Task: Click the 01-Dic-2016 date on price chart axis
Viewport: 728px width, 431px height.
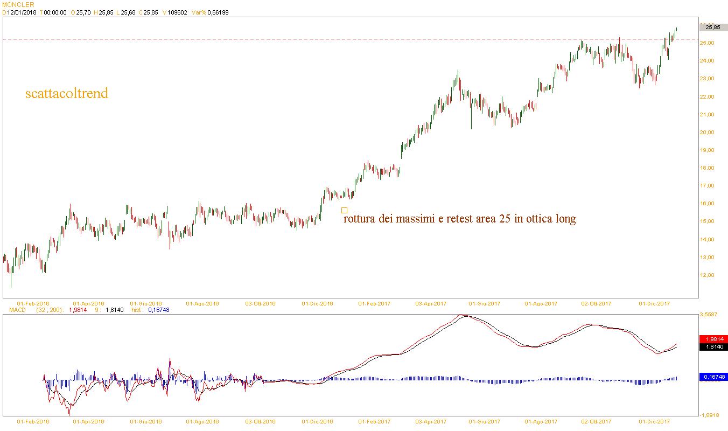Action: click(317, 303)
